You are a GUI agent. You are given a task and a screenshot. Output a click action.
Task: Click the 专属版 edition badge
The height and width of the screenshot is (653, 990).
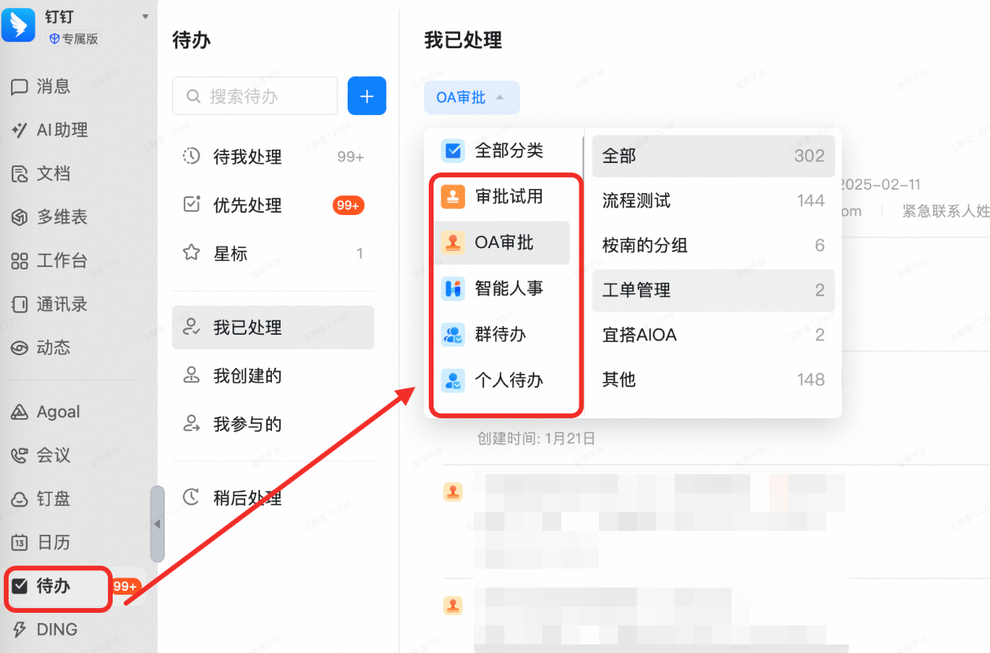74,39
